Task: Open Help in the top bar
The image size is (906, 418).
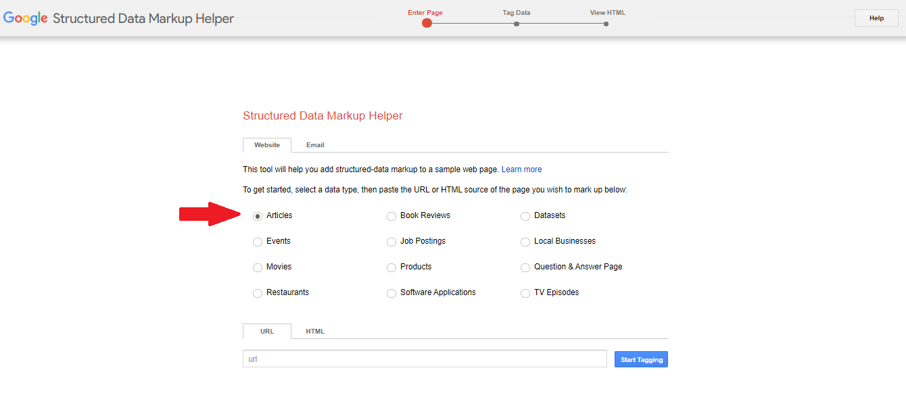Action: (876, 18)
